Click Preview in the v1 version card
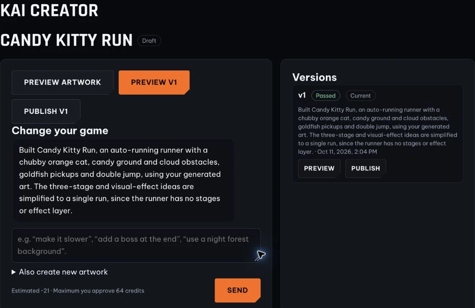The image size is (475, 308). (x=319, y=168)
